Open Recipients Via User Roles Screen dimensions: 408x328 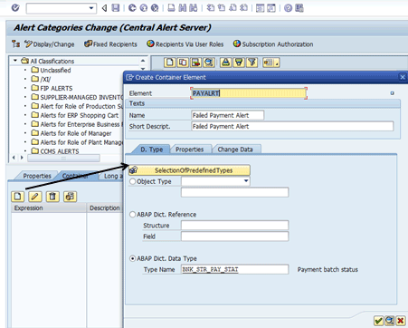[185, 44]
